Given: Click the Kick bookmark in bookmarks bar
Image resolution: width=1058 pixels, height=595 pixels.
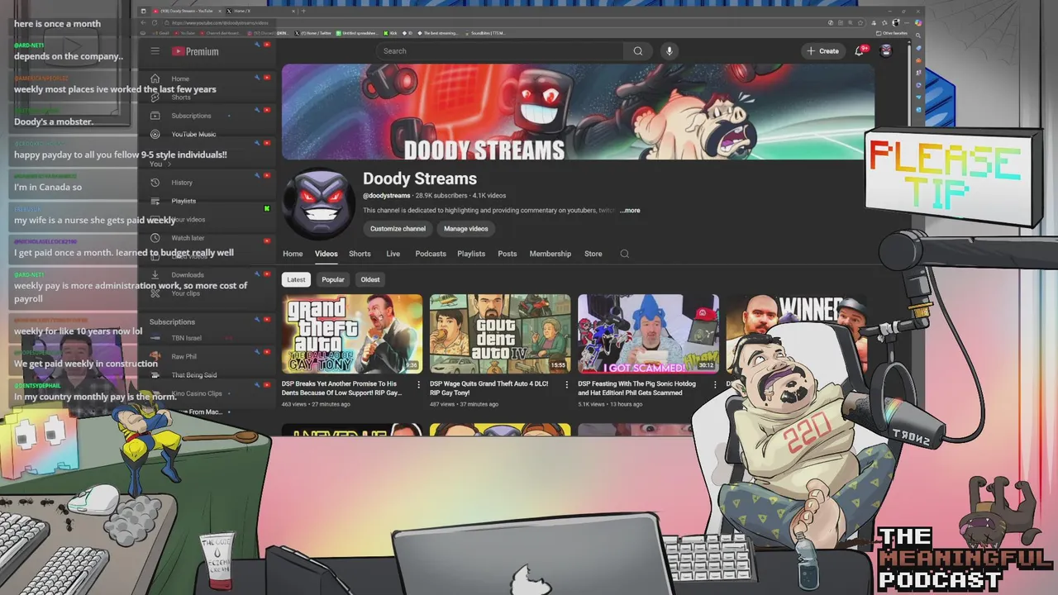Looking at the screenshot, I should coord(392,33).
